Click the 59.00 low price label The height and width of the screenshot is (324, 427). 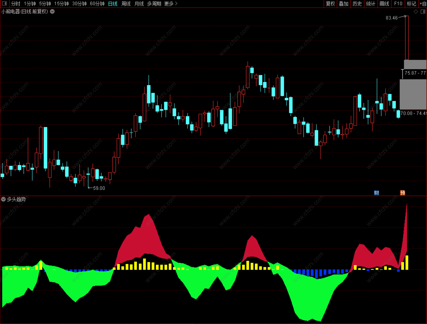[99, 188]
